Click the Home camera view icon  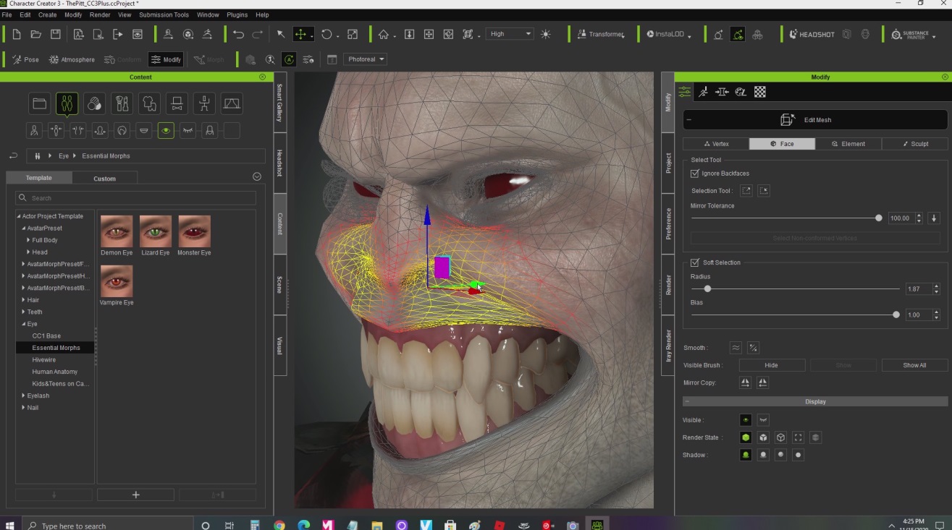[x=383, y=34]
